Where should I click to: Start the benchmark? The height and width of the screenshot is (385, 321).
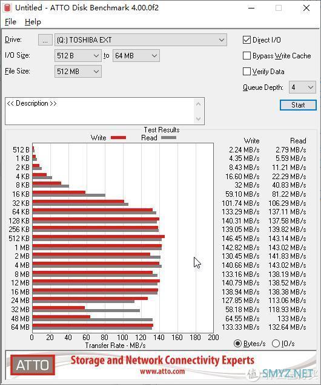298,105
